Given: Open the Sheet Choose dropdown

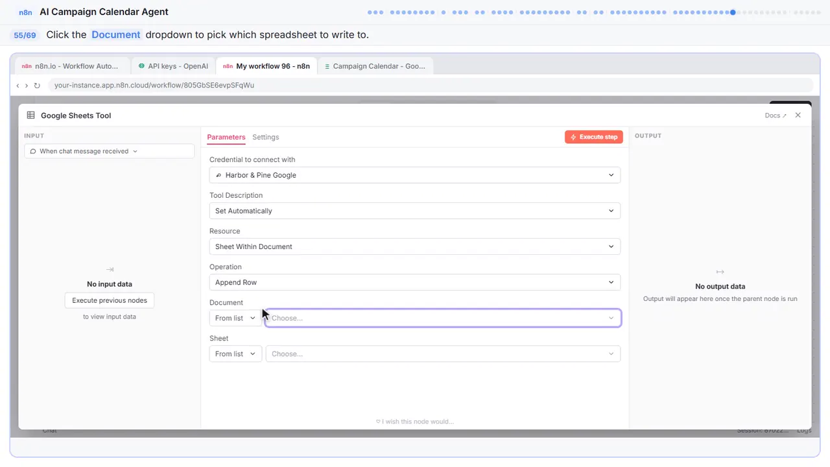Looking at the screenshot, I should [444, 353].
